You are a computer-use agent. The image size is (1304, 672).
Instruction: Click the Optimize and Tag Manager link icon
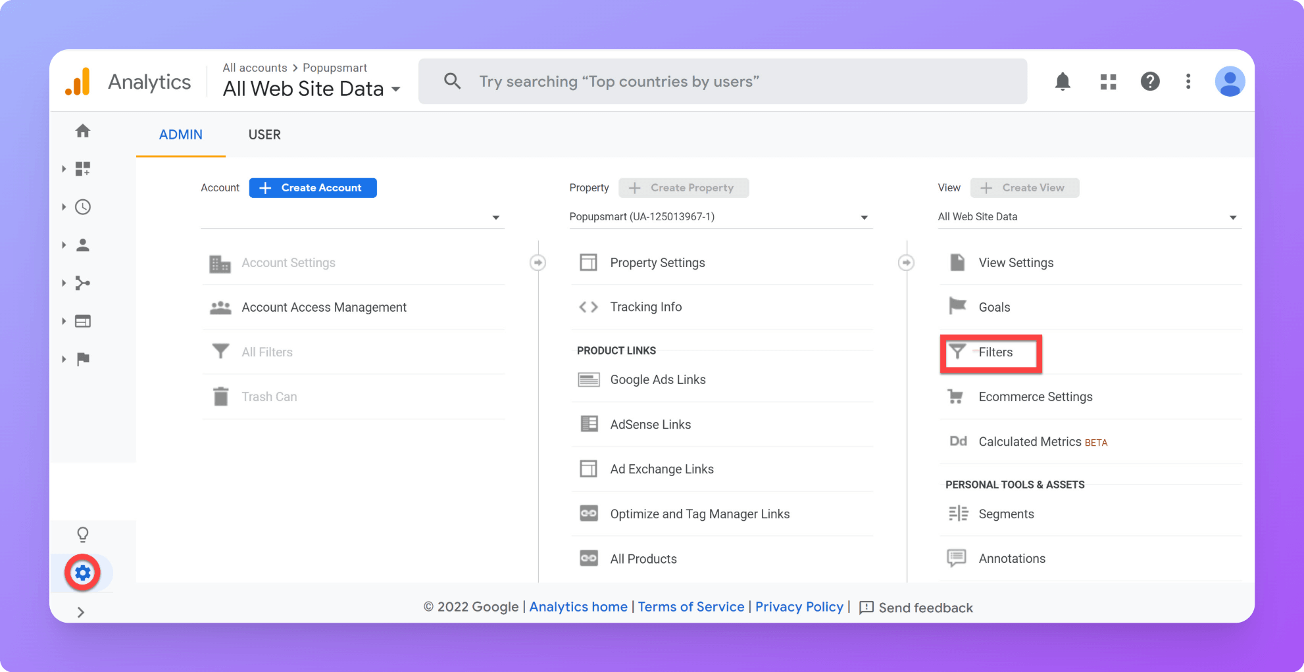point(589,514)
